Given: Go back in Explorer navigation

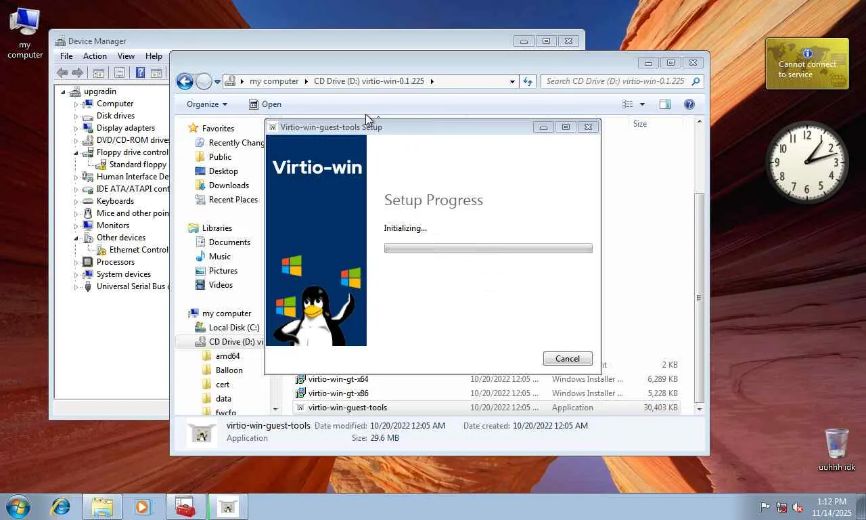Looking at the screenshot, I should click(185, 81).
